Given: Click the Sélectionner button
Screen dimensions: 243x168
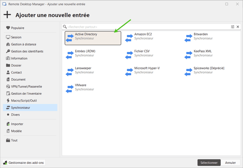Looking at the screenshot, I should [209, 163].
